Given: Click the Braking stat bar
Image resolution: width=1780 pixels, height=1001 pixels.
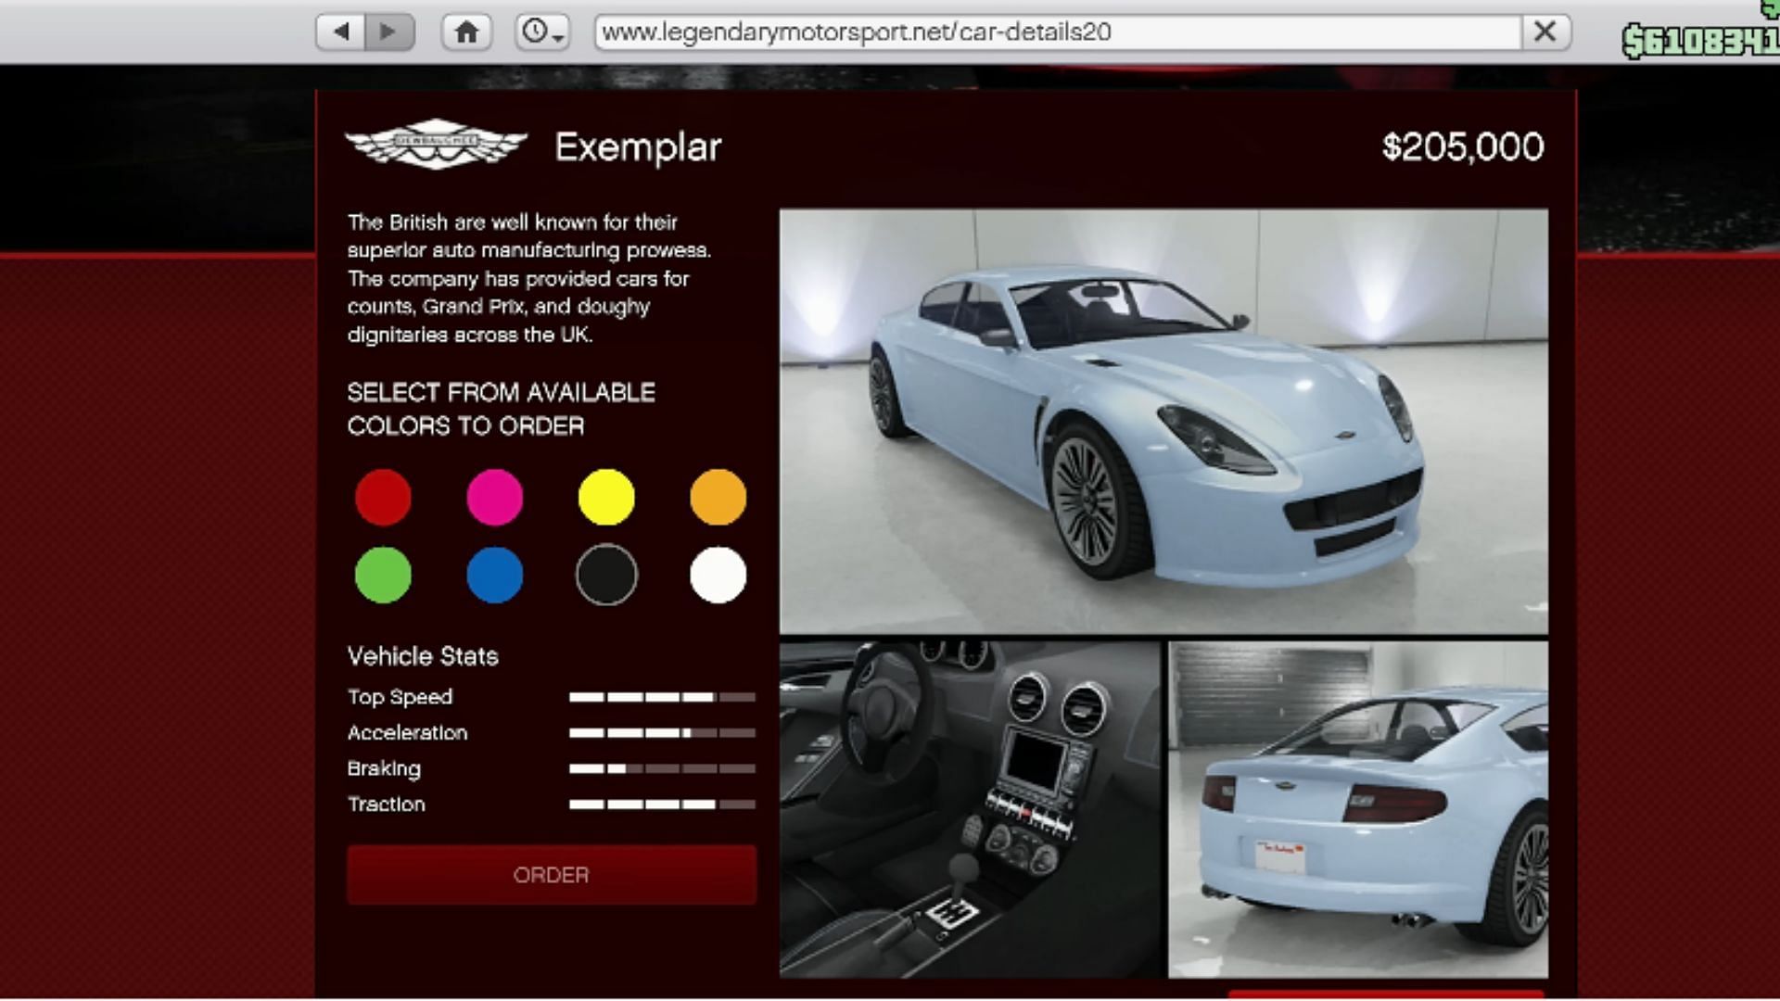Looking at the screenshot, I should pyautogui.click(x=662, y=768).
